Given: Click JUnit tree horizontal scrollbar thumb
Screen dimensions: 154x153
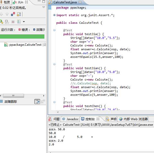Looking at the screenshot, I should pyautogui.click(x=13, y=96).
